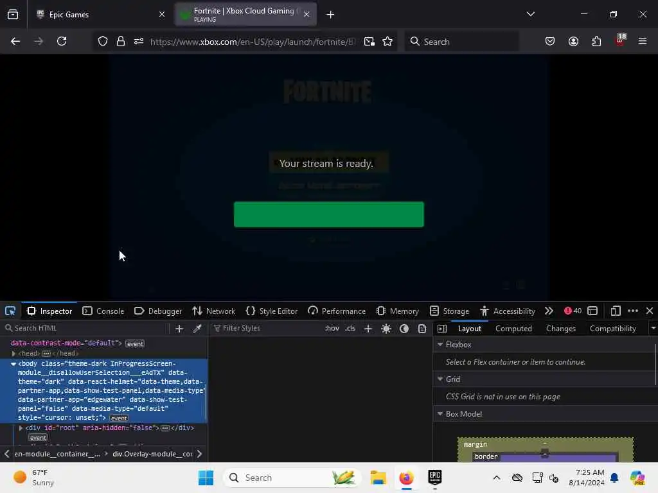This screenshot has width=658, height=493.
Task: Close the Developer Tools panel
Action: (x=650, y=311)
